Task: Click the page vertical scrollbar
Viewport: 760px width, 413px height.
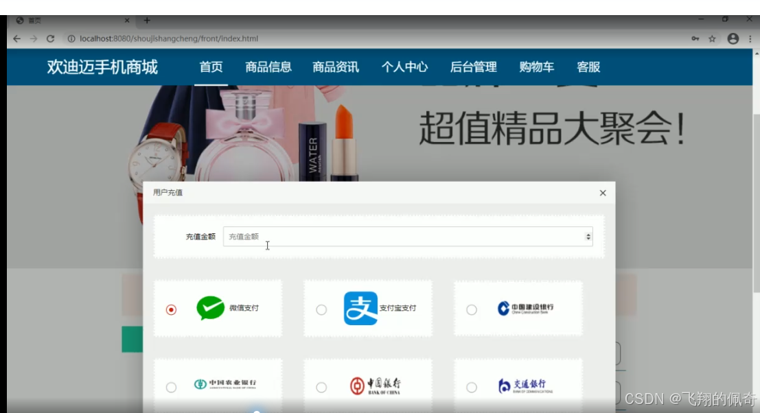Action: (x=756, y=203)
